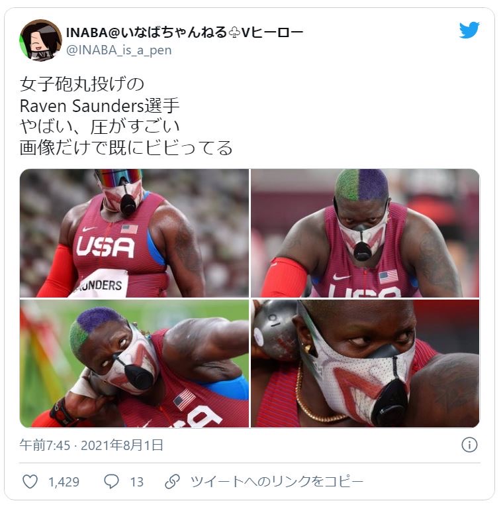This screenshot has height=507, width=503.
Task: Open bottom-right close-up mask photo
Action: [365, 363]
